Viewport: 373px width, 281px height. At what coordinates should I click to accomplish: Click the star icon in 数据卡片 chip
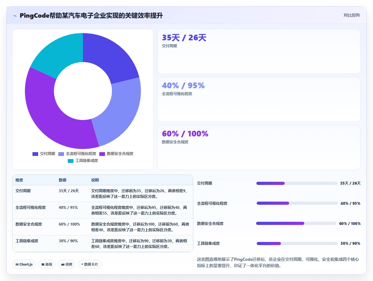82,264
